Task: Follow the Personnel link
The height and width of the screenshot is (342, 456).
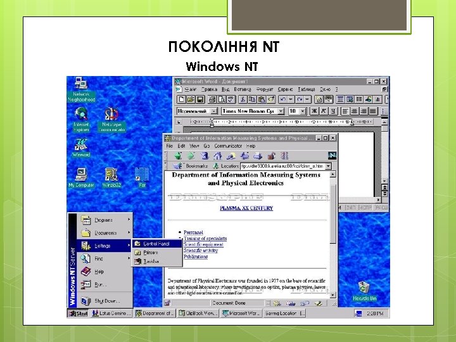Action: click(x=193, y=232)
